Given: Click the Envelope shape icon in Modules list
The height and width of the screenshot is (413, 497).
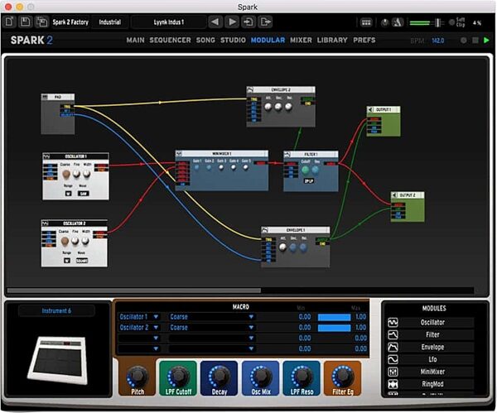Looking at the screenshot, I should coord(393,347).
